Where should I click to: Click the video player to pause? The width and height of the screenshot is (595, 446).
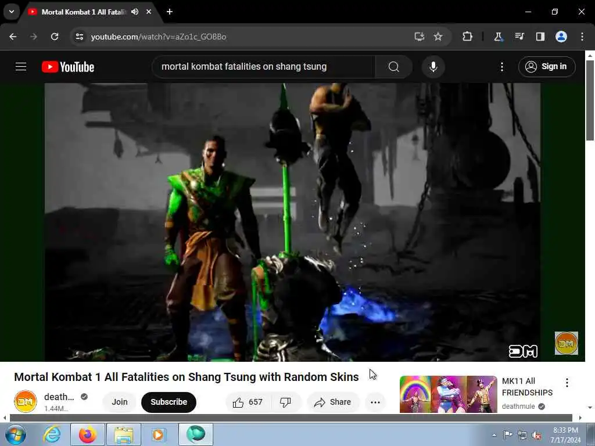point(293,222)
